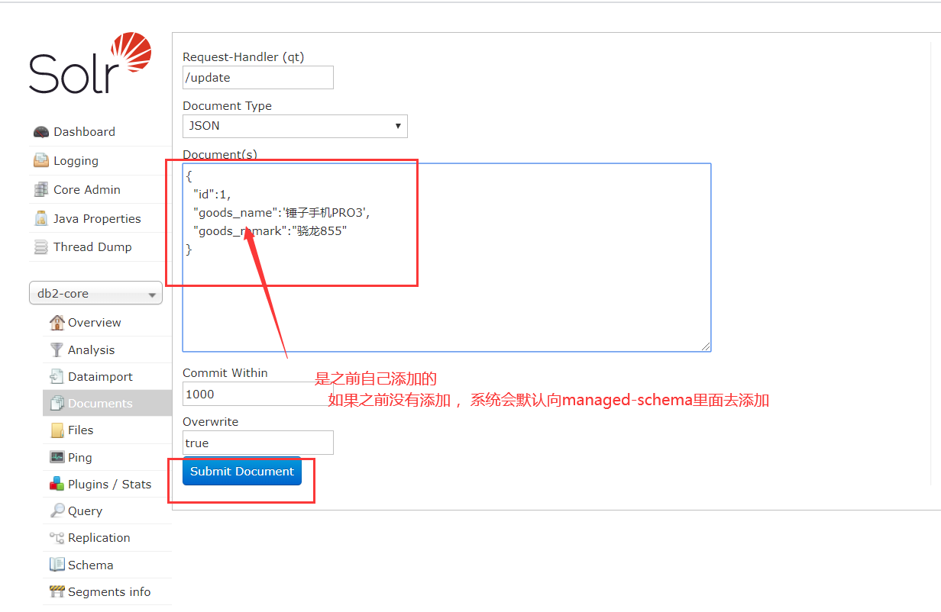The width and height of the screenshot is (941, 612).
Task: Click the Ping monitor icon
Action: click(57, 457)
